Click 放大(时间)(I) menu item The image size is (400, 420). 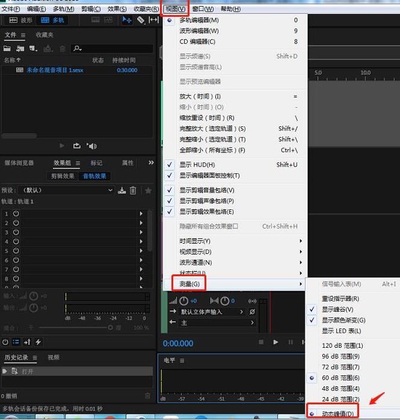click(236, 96)
